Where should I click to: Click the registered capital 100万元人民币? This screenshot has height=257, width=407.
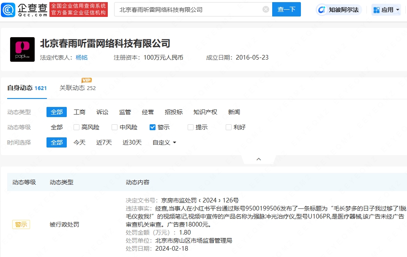(163, 57)
